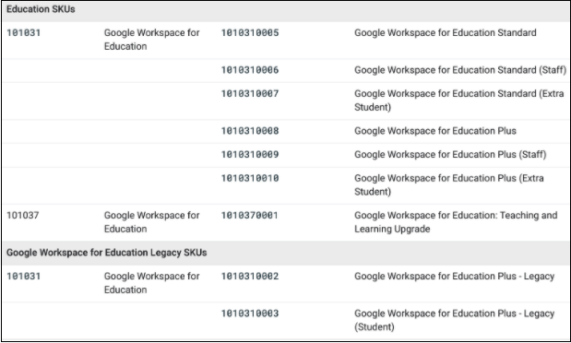Viewport: 571px width, 343px height.
Task: Click "Education Plus - Legacy (Student)" name
Action: [454, 320]
